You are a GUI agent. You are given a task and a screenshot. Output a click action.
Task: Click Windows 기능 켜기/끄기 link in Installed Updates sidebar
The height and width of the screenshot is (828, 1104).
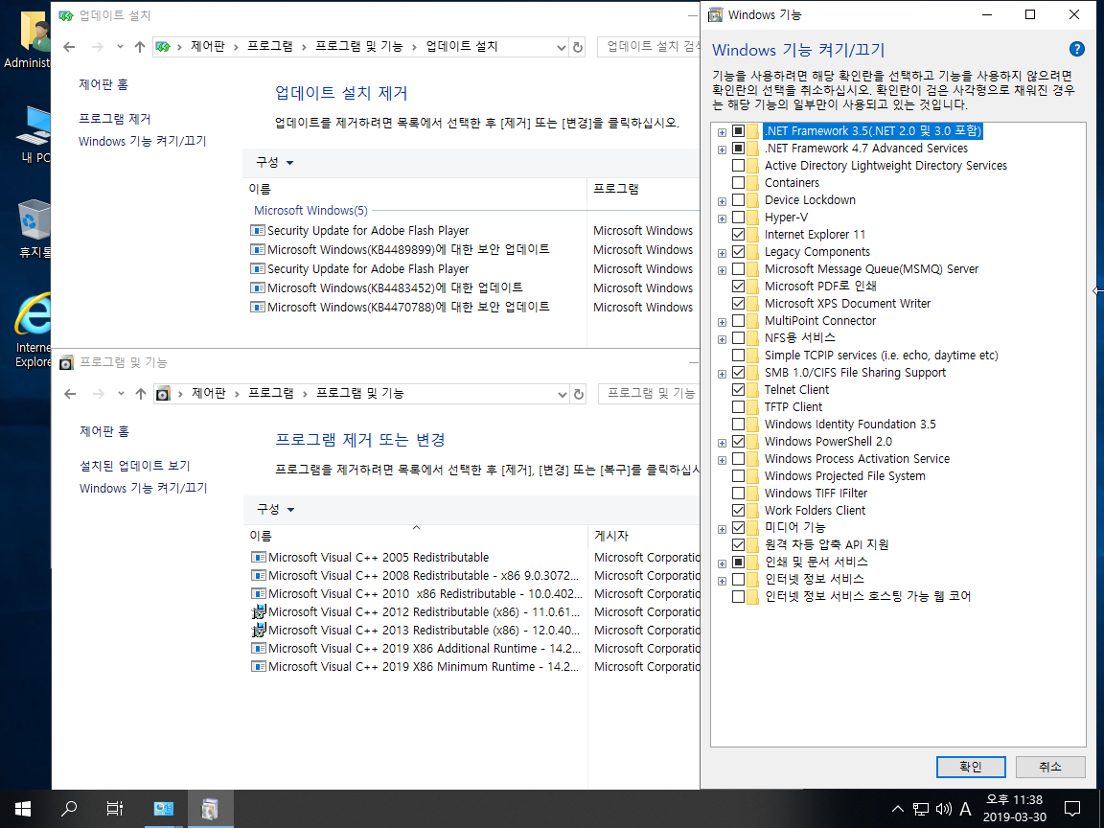[142, 141]
